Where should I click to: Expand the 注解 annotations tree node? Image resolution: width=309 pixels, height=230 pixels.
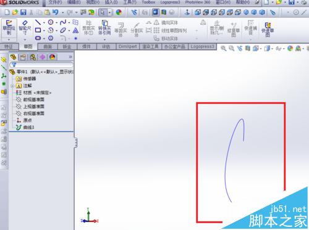[x=12, y=86]
